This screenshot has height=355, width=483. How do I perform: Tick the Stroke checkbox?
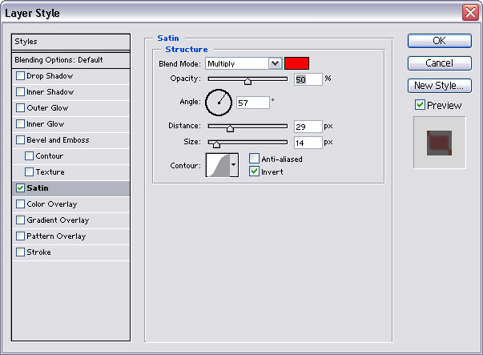click(x=20, y=252)
